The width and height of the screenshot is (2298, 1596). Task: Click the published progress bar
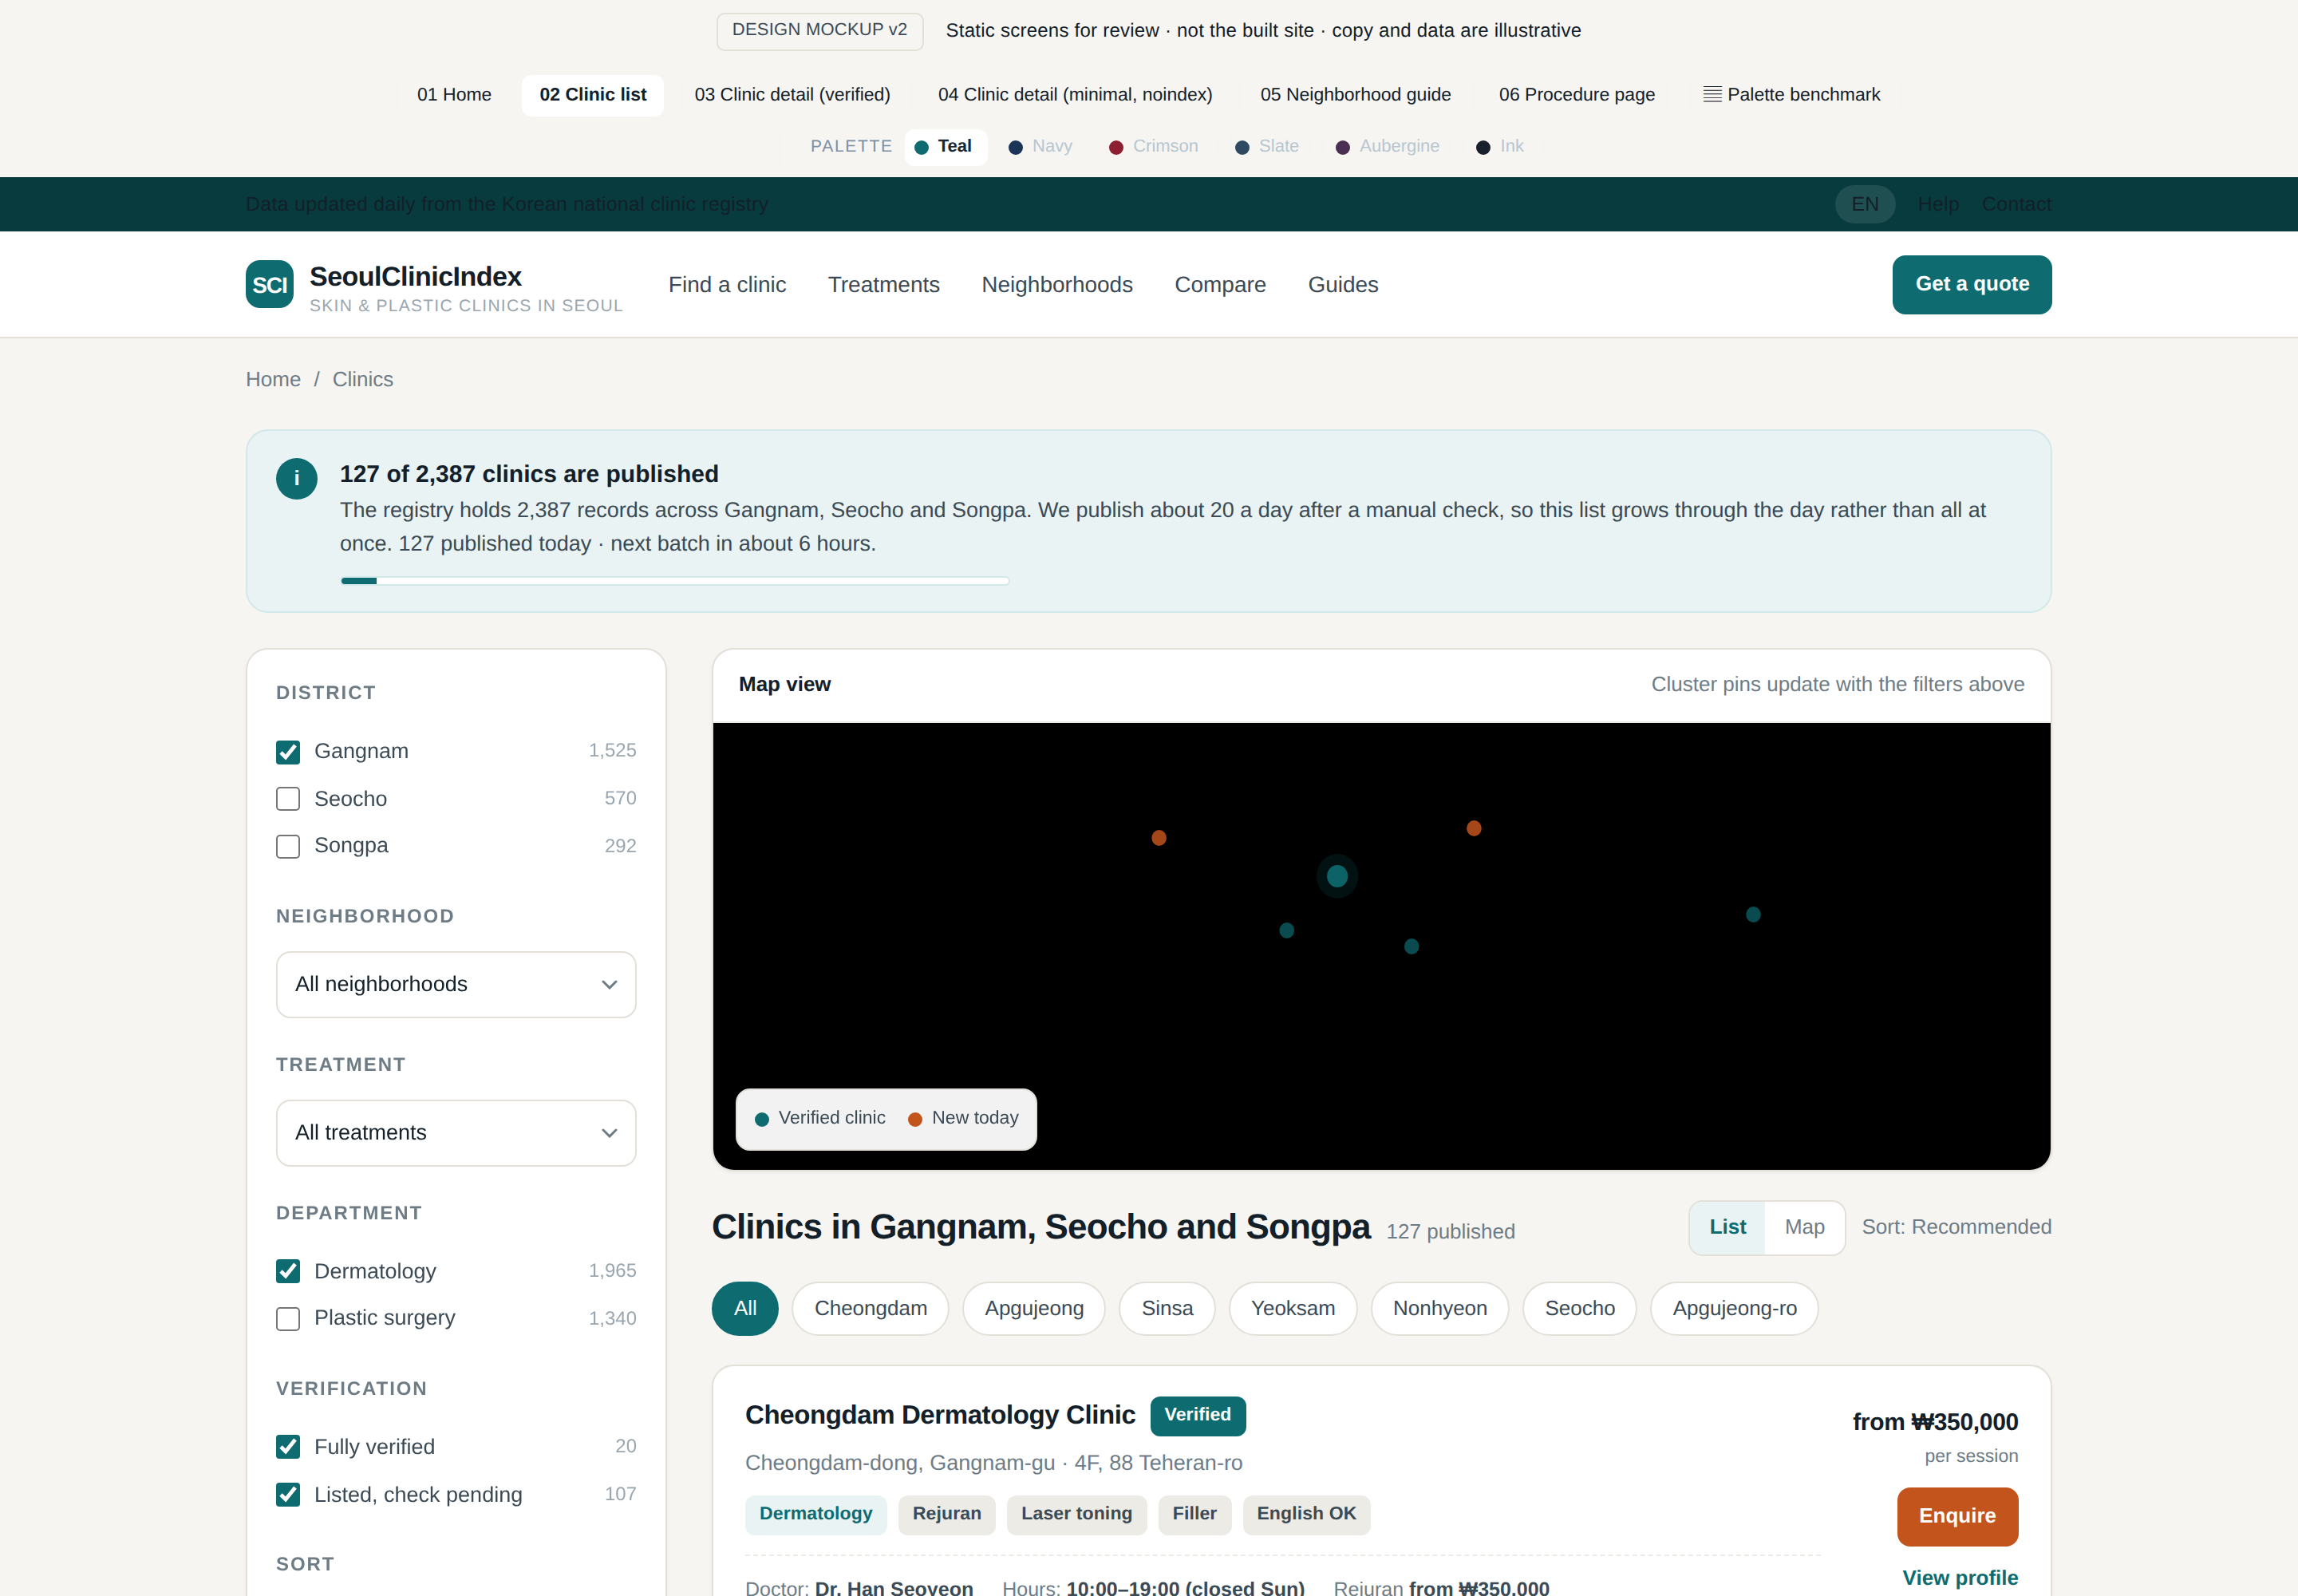point(674,580)
